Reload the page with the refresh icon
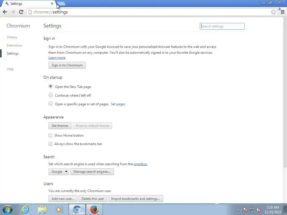The width and height of the screenshot is (287, 215). (x=21, y=12)
